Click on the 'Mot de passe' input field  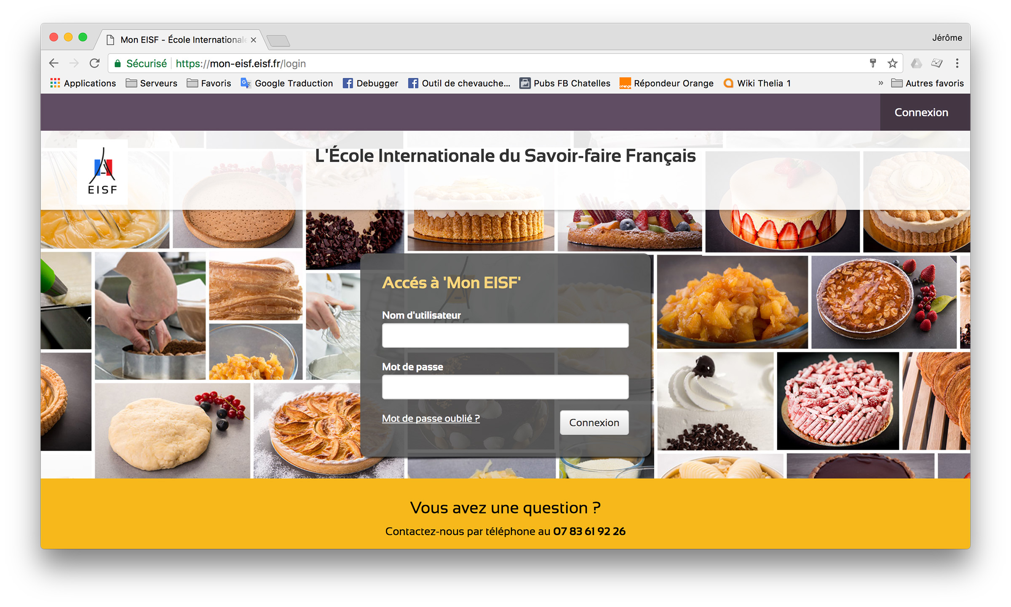point(505,388)
